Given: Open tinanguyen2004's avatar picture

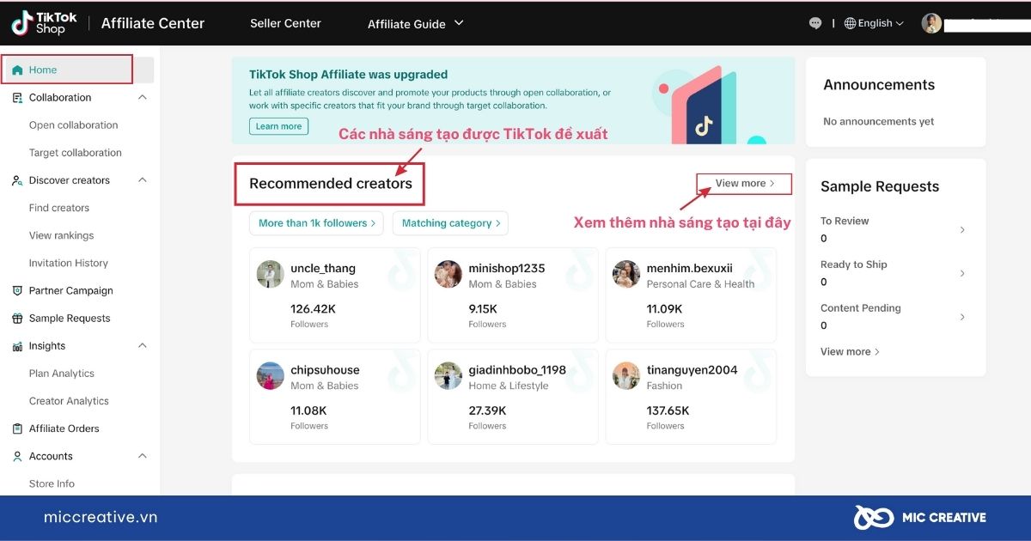Looking at the screenshot, I should click(626, 376).
